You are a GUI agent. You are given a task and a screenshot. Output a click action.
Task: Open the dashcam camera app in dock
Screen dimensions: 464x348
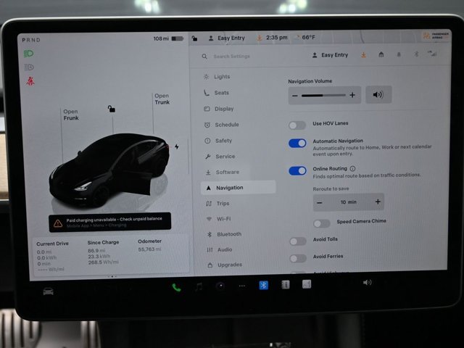pyautogui.click(x=220, y=286)
